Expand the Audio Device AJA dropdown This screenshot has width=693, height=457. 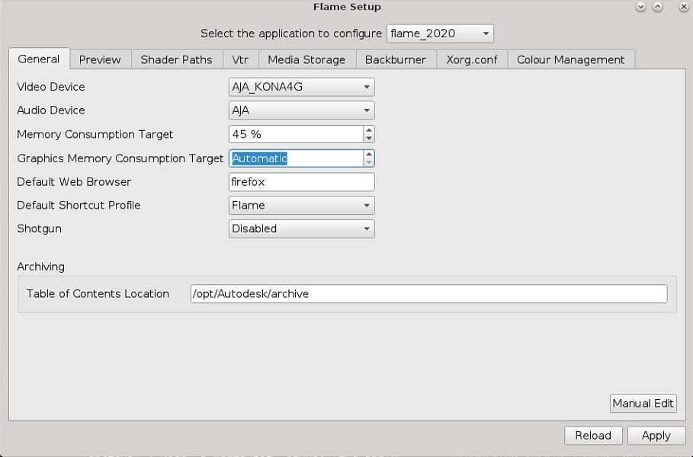pos(301,110)
